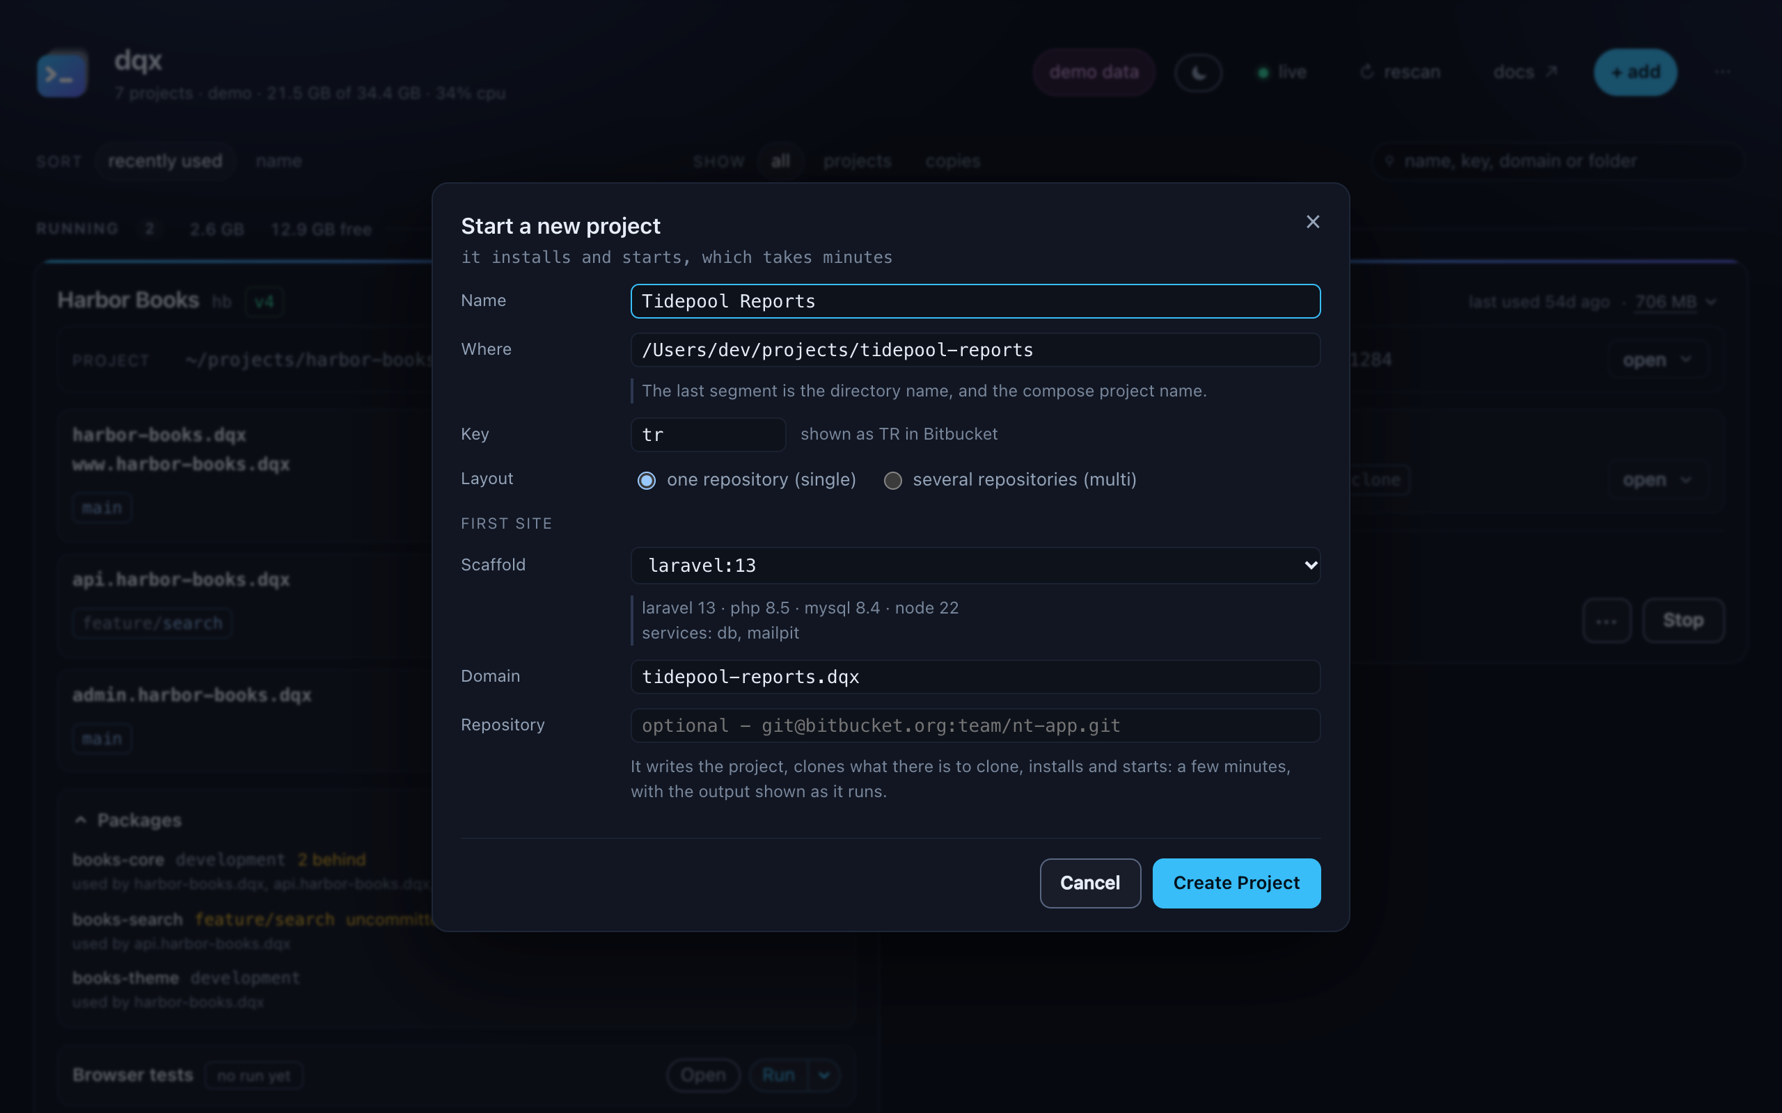Click the demo data badge
This screenshot has height=1113, width=1782.
tap(1094, 72)
